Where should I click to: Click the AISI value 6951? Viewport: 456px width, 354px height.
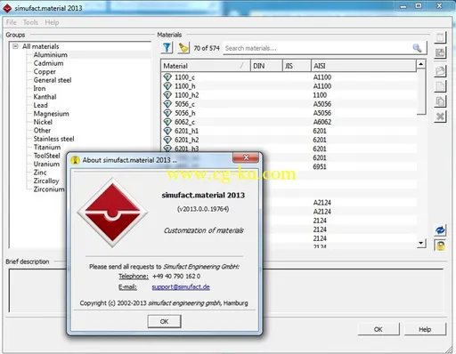click(320, 166)
